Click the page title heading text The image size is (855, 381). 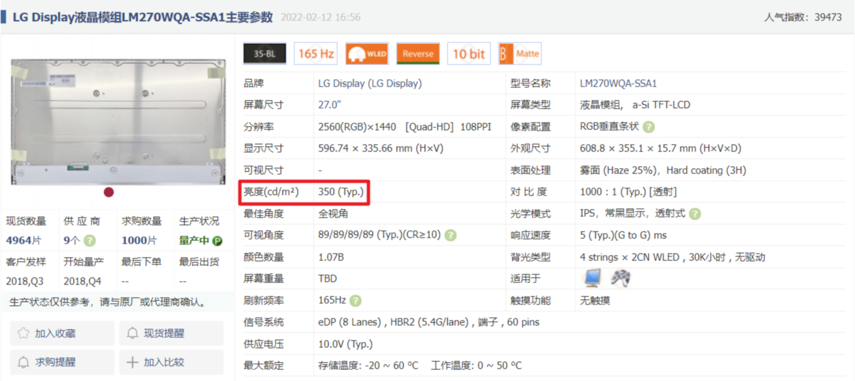tap(143, 17)
